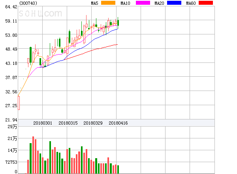Click the 21.94 price axis label
The width and height of the screenshot is (237, 174).
click(11, 120)
